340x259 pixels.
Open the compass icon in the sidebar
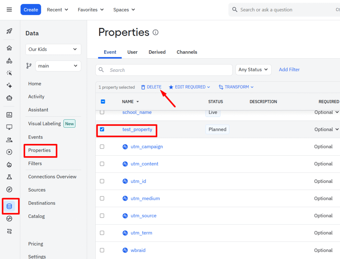coord(9,190)
